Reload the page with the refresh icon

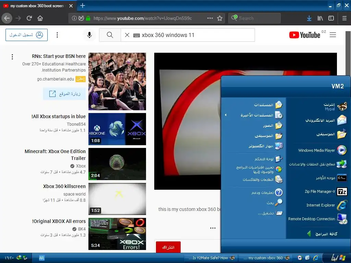click(x=29, y=18)
